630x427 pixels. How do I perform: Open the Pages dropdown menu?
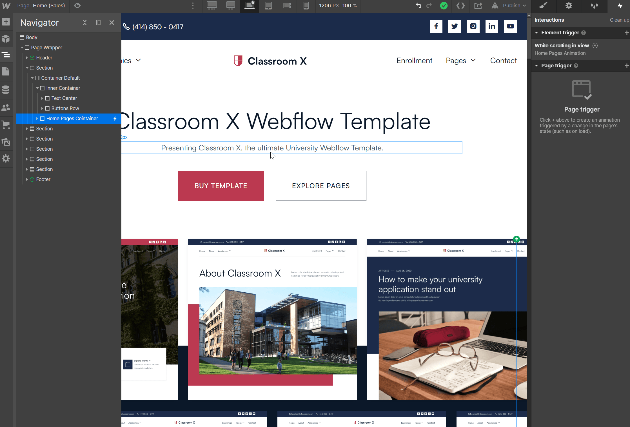(x=460, y=61)
